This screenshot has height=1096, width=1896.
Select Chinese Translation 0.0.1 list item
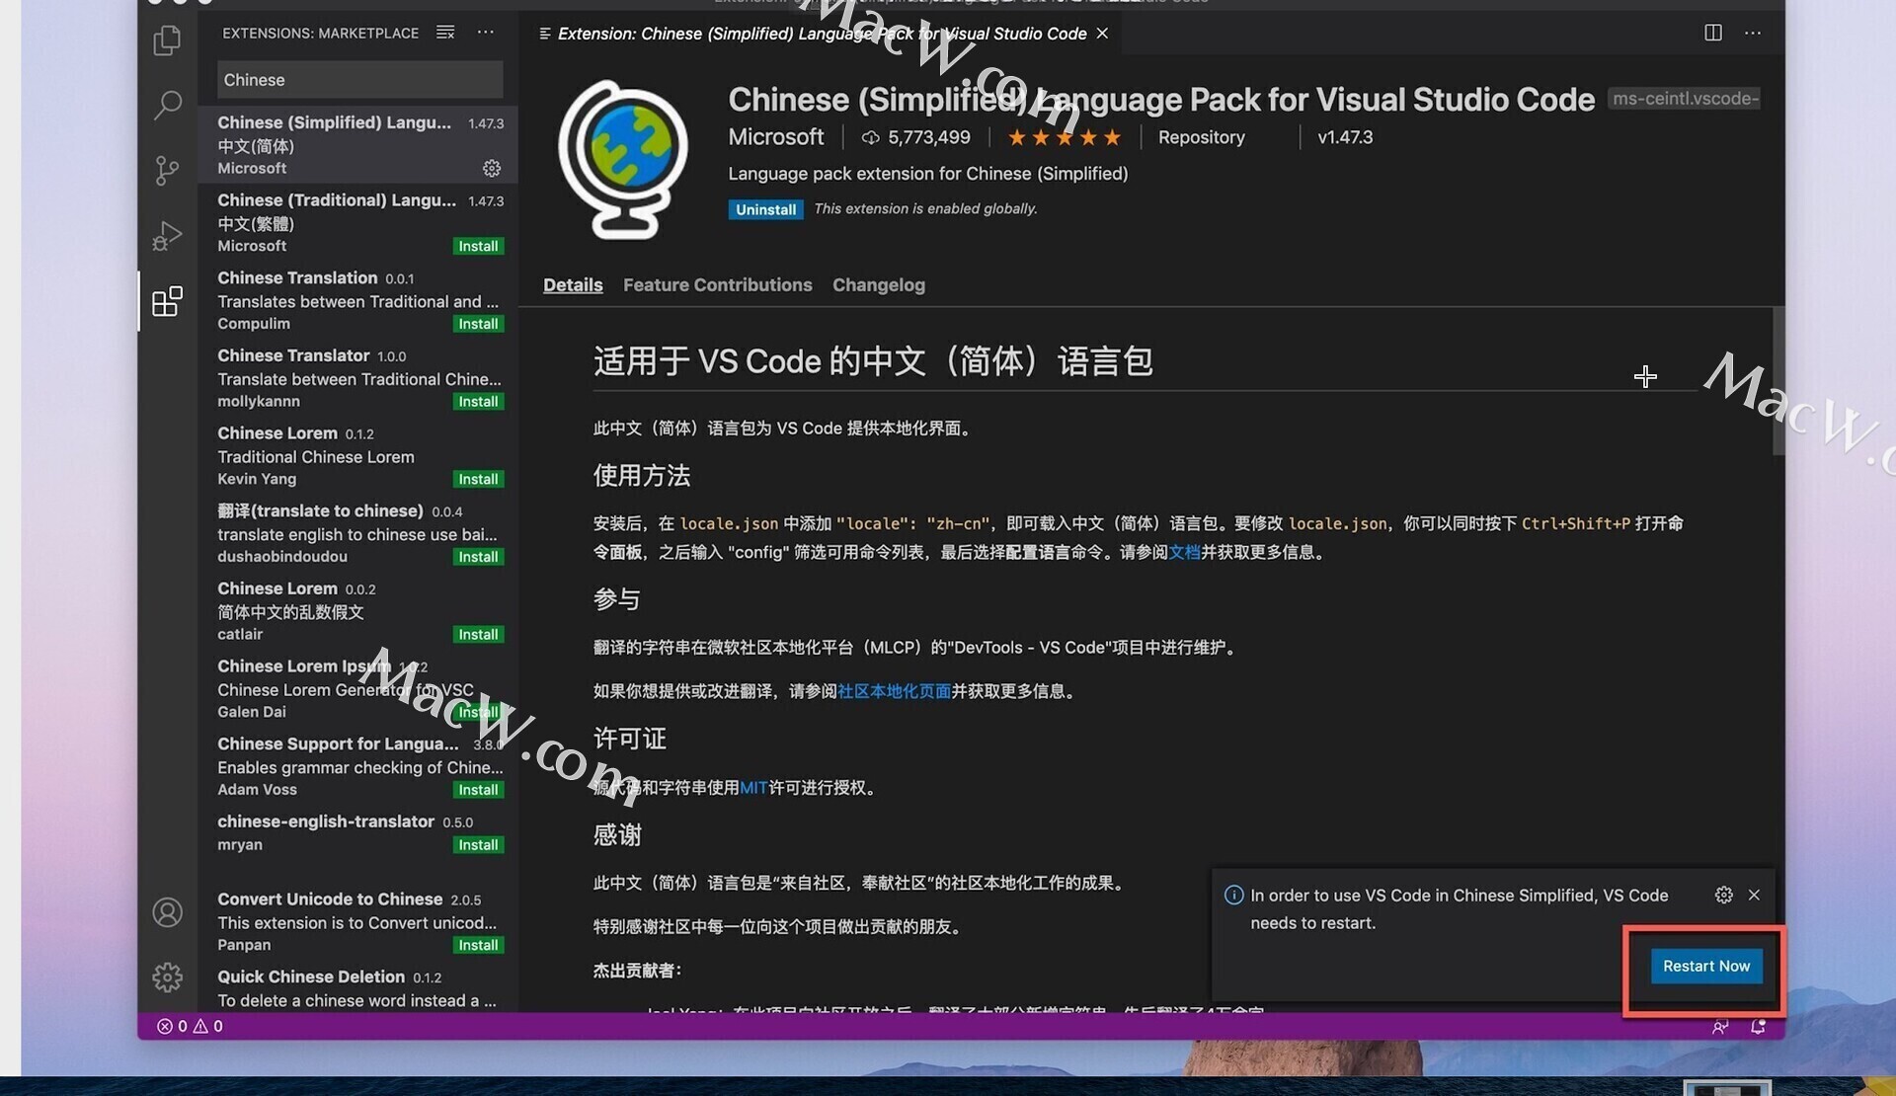pos(357,300)
